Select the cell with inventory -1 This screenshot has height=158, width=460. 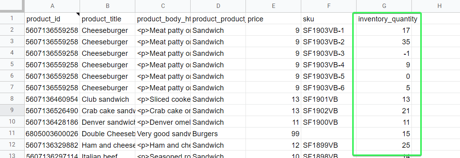(x=384, y=53)
